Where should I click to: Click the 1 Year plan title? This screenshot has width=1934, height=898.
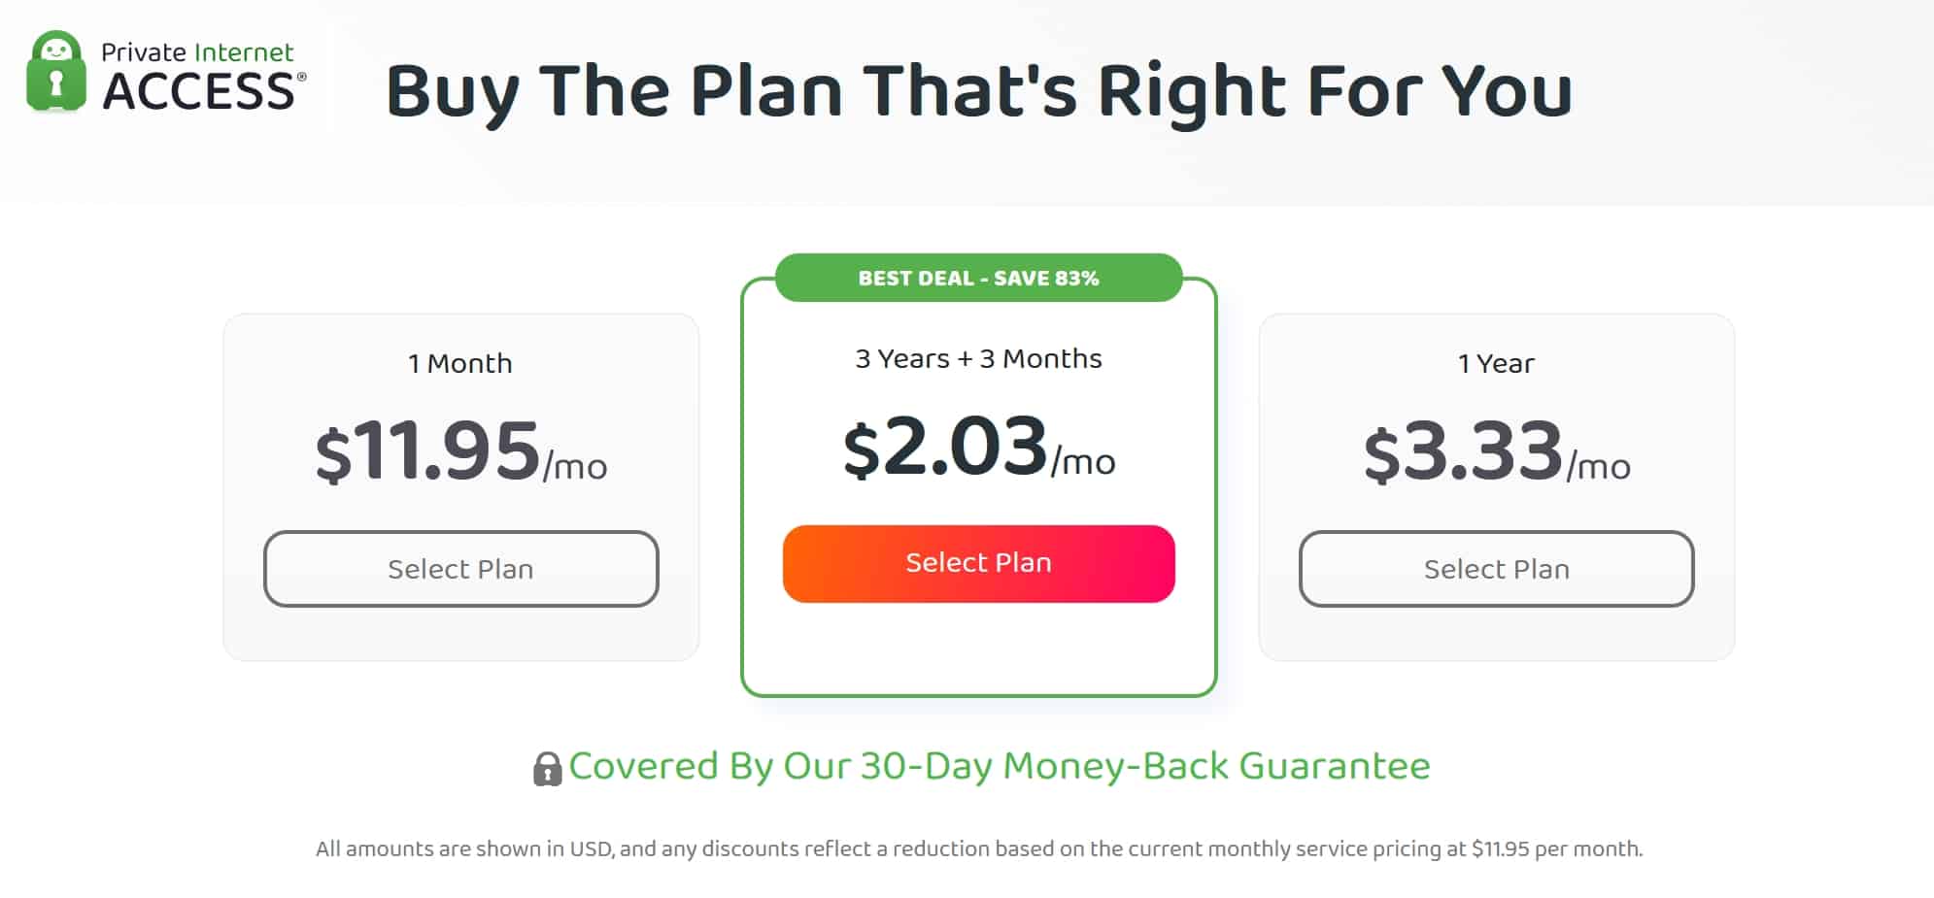click(x=1496, y=363)
